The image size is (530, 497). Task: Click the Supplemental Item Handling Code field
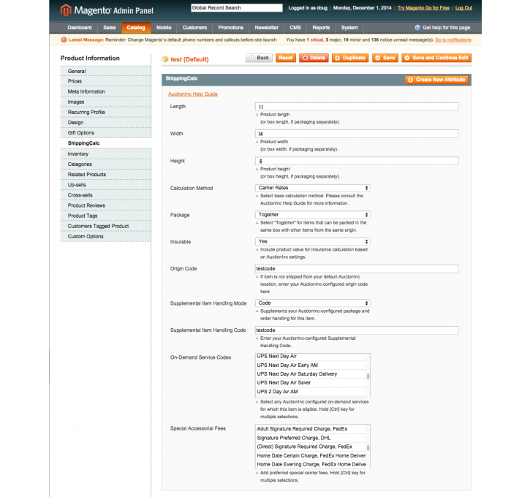[x=357, y=330]
